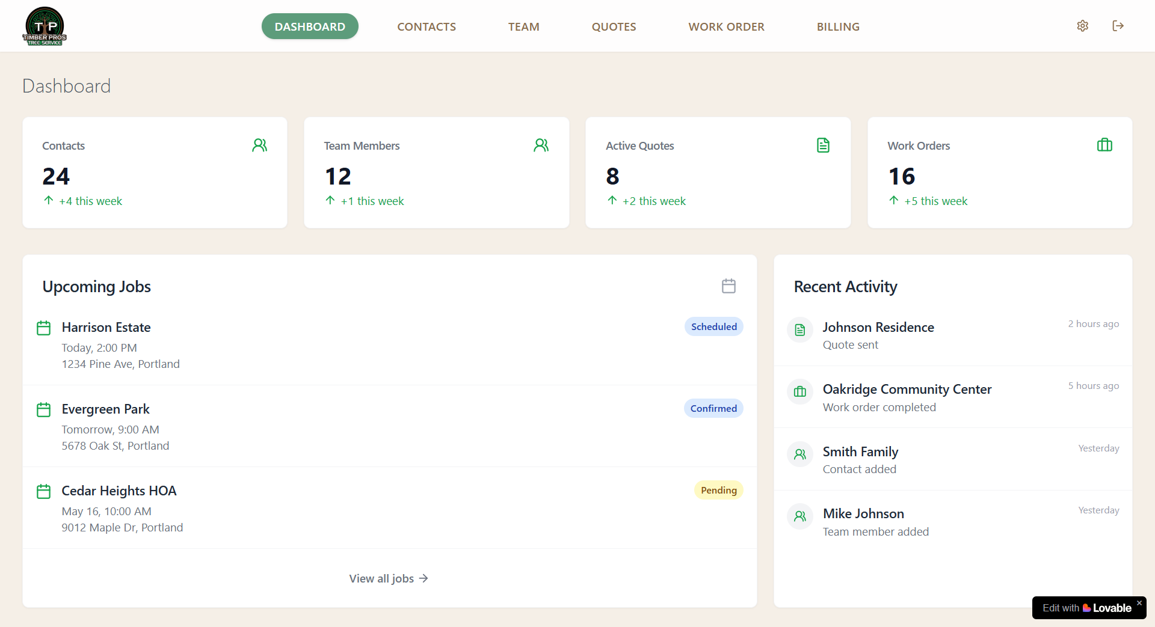The width and height of the screenshot is (1155, 627).
Task: Click the Contacts card people icon
Action: click(260, 145)
